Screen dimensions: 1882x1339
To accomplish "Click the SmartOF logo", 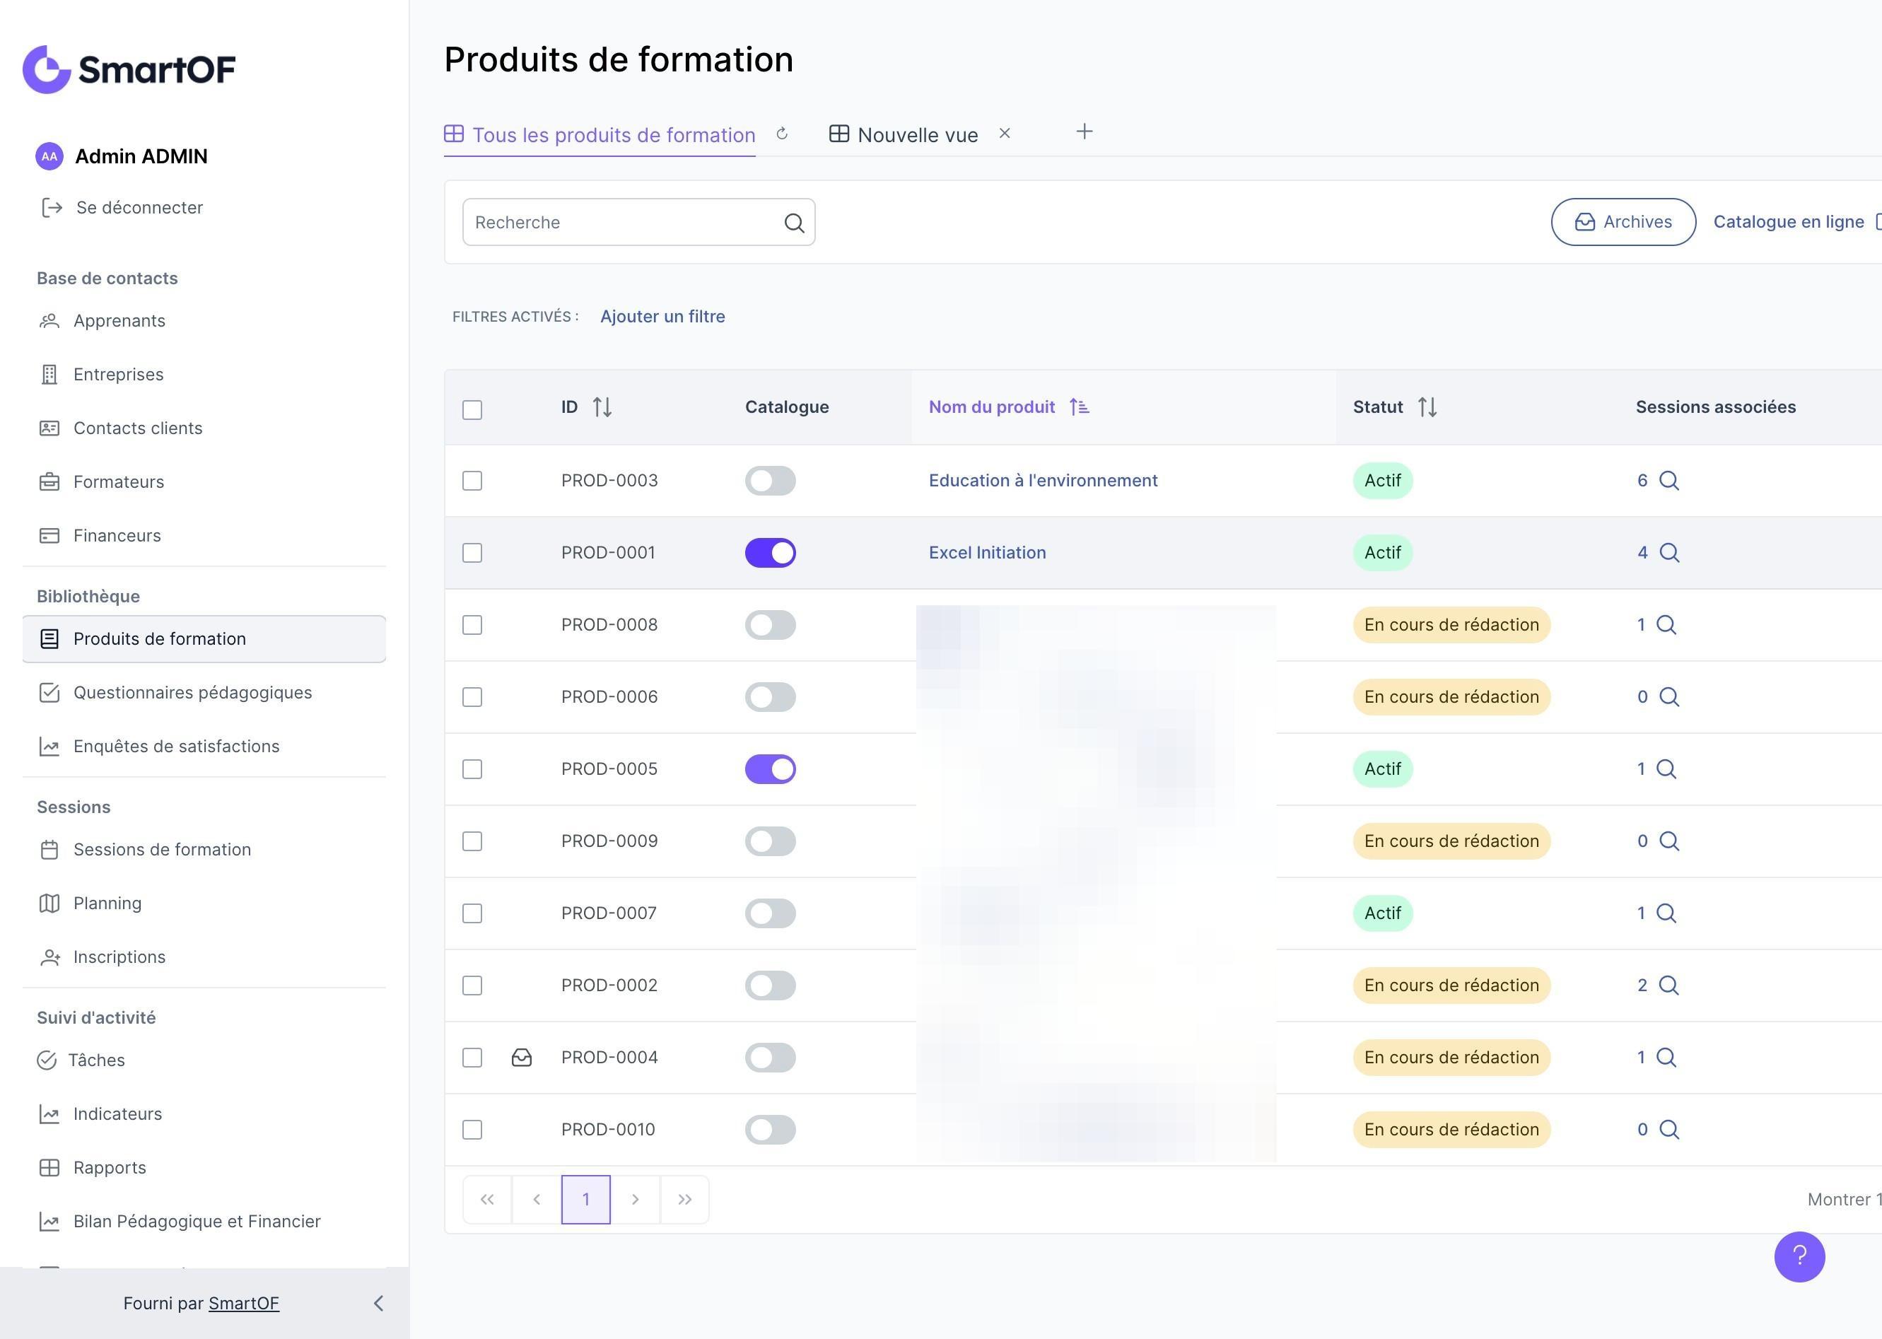I will [x=129, y=69].
